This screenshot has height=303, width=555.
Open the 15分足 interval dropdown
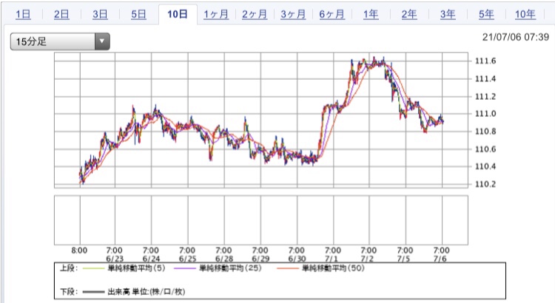[x=60, y=41]
